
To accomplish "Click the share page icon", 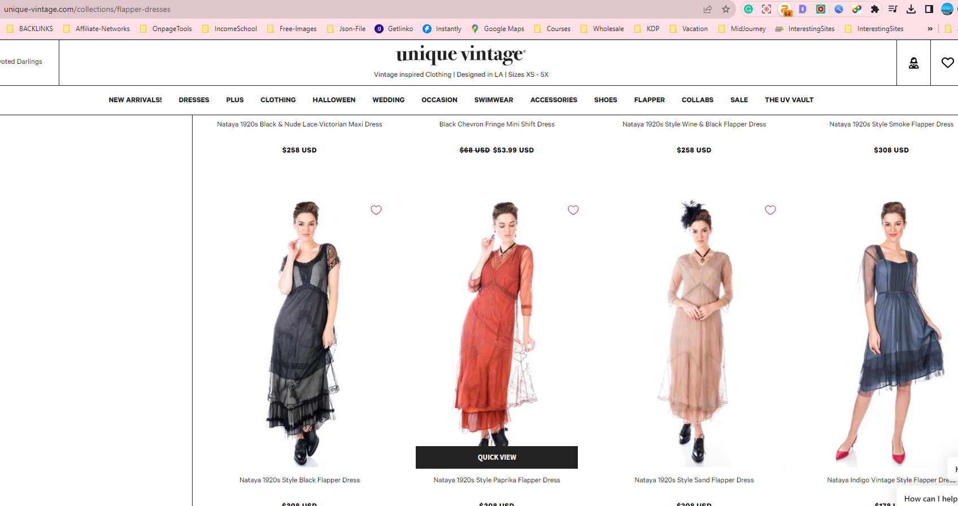I will click(708, 9).
